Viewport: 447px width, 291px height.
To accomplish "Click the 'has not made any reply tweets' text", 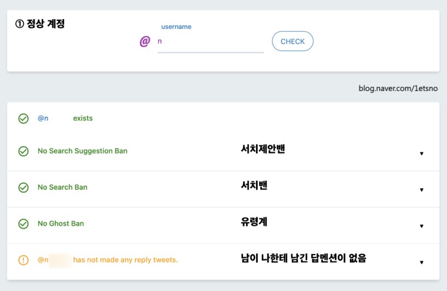I will tap(125, 260).
